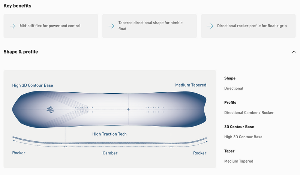This screenshot has height=175, width=300.
Task: Click the arrow icon beside Directional rocker profile
Action: pyautogui.click(x=210, y=26)
